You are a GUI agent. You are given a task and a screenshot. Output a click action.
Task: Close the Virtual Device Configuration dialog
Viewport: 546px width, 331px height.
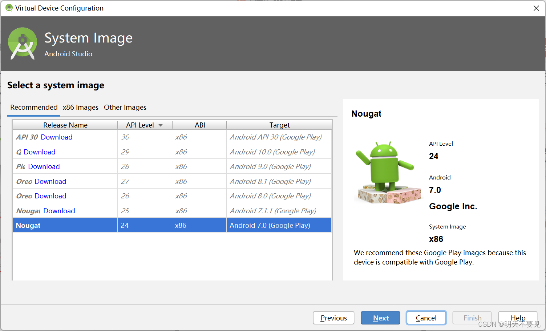click(536, 8)
